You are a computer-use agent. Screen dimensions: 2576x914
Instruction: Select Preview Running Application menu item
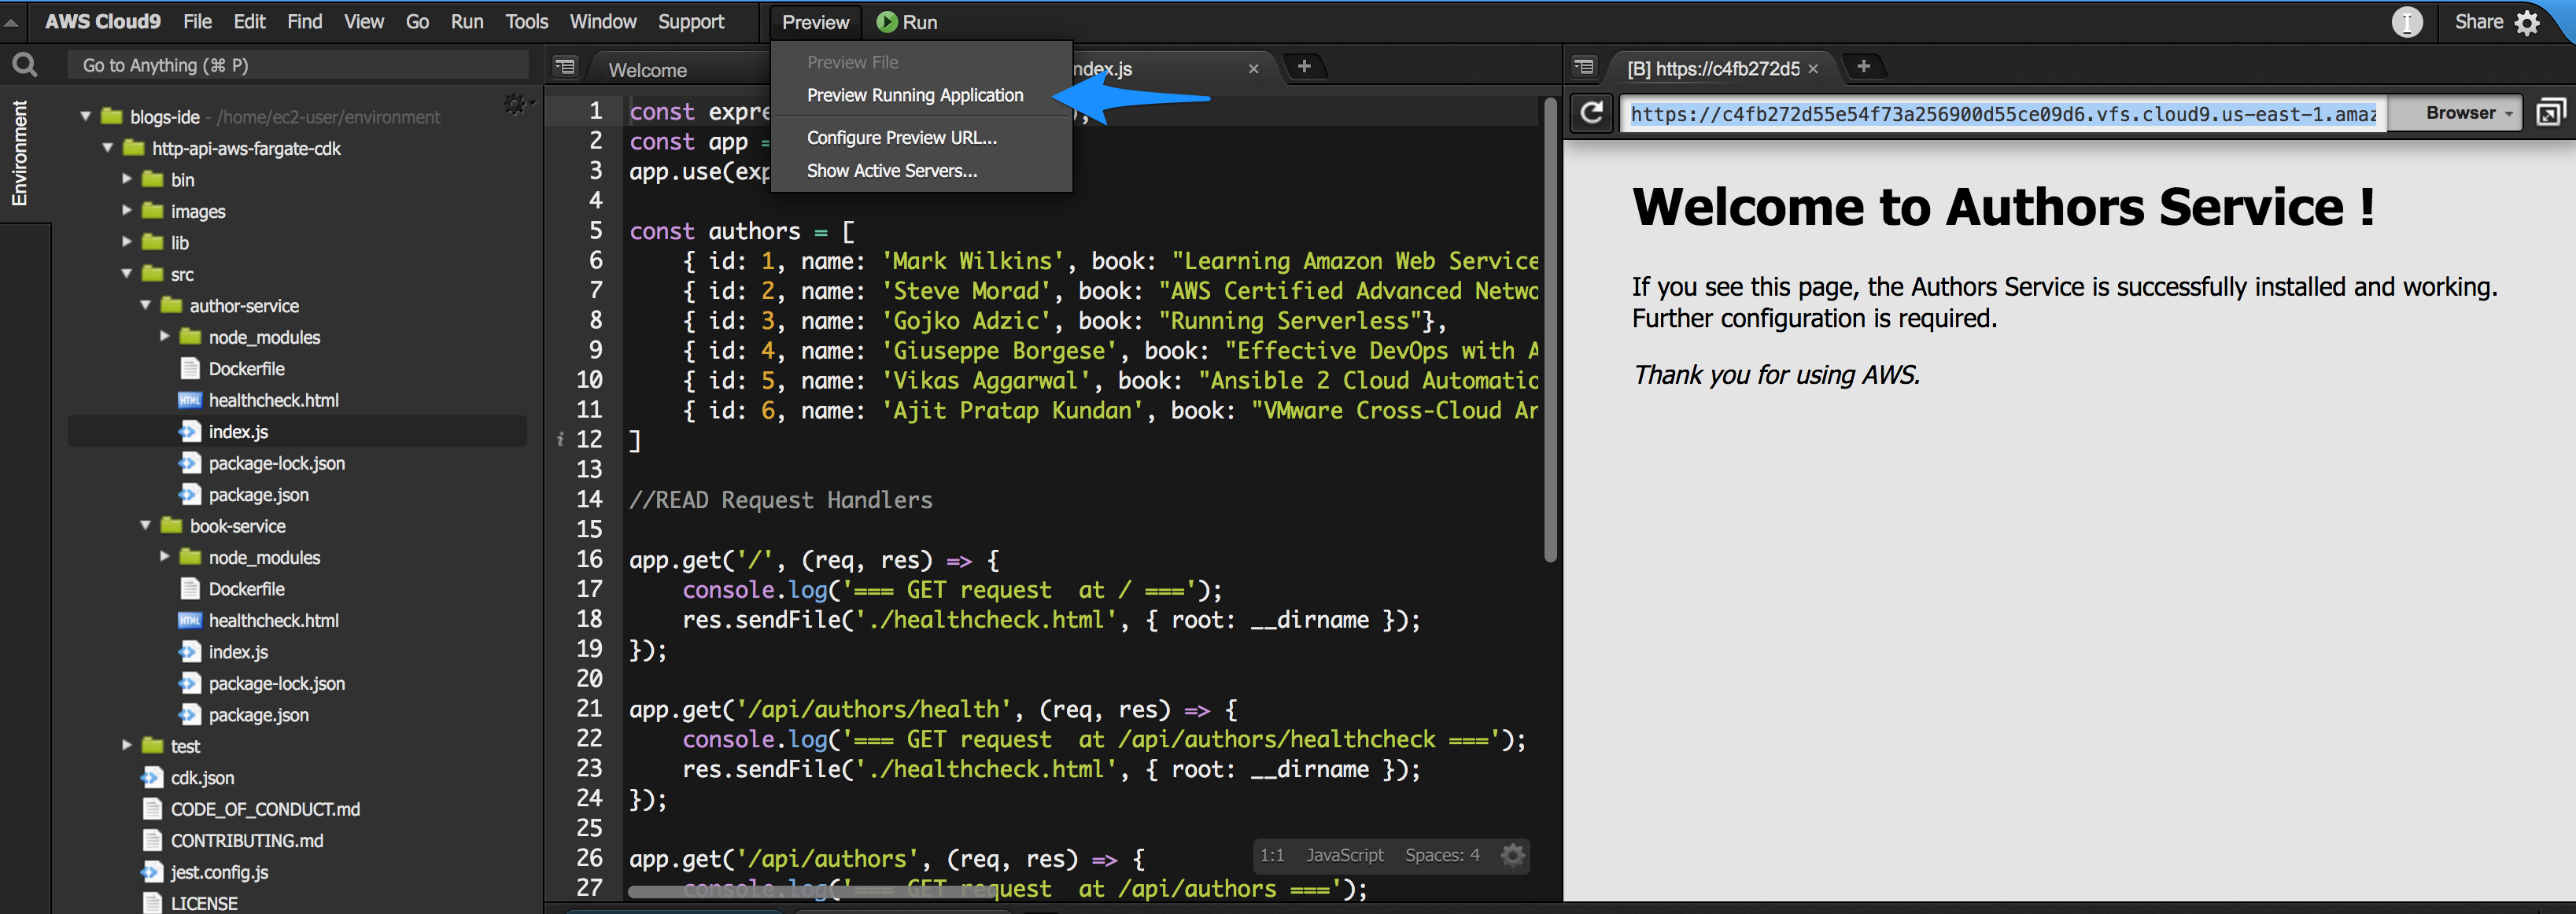click(x=914, y=96)
